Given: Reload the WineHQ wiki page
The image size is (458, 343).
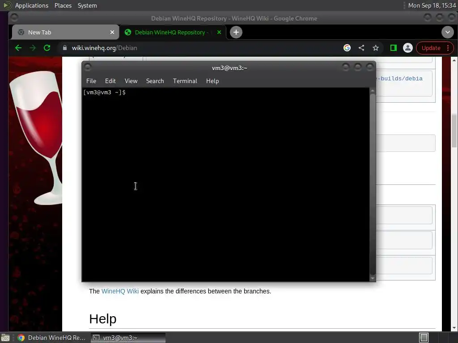Looking at the screenshot, I should coord(47,48).
